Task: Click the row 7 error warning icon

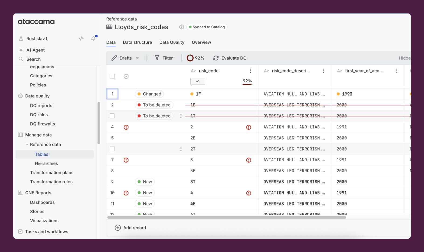Action: [126, 160]
